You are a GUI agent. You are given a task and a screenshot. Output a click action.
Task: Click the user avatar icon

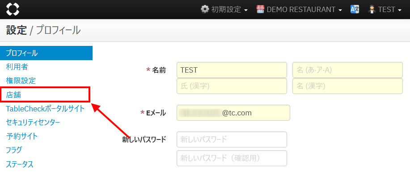pos(371,9)
